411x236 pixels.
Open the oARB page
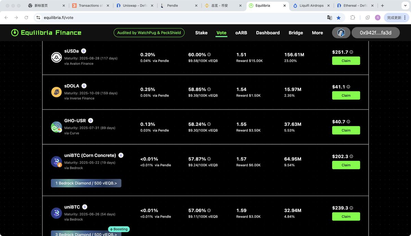click(241, 33)
